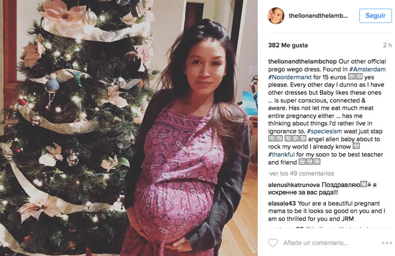
Task: Open the thelionandthelamb username in the header
Action: (x=318, y=16)
